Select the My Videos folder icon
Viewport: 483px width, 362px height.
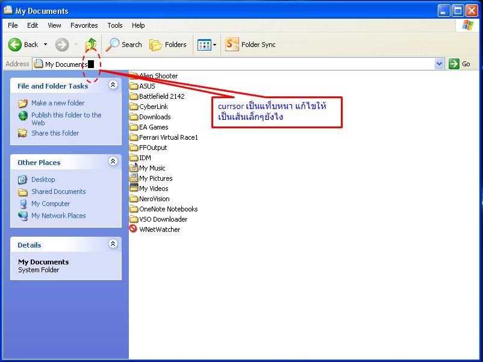coord(134,187)
